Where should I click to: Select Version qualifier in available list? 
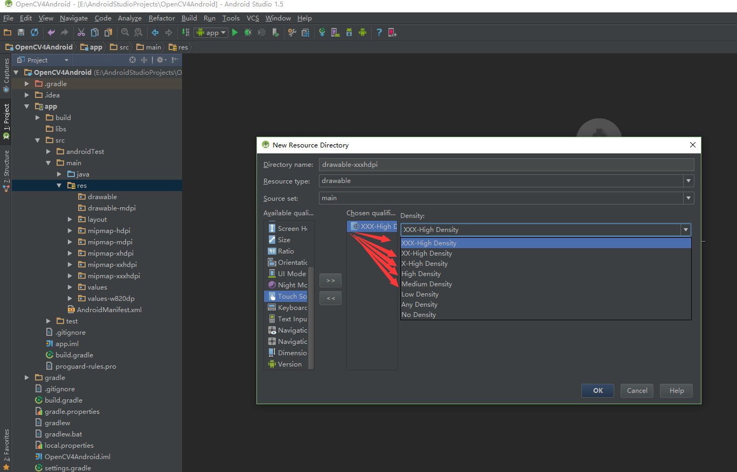point(287,364)
